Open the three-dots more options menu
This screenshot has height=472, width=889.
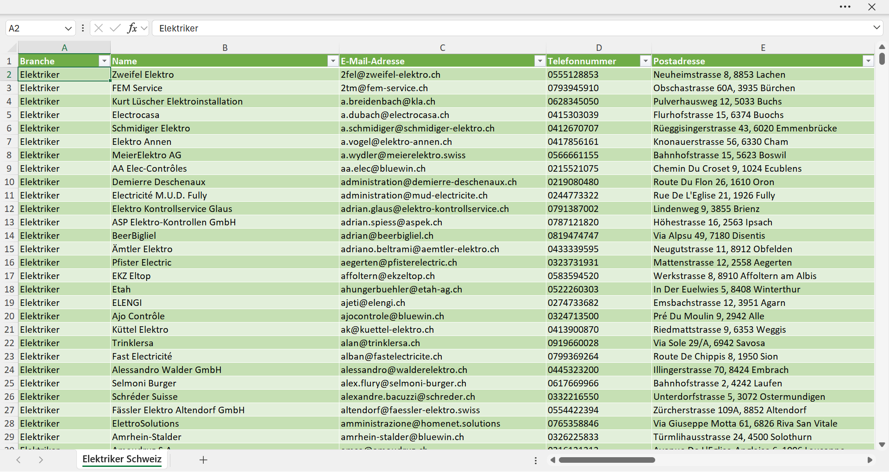[845, 7]
